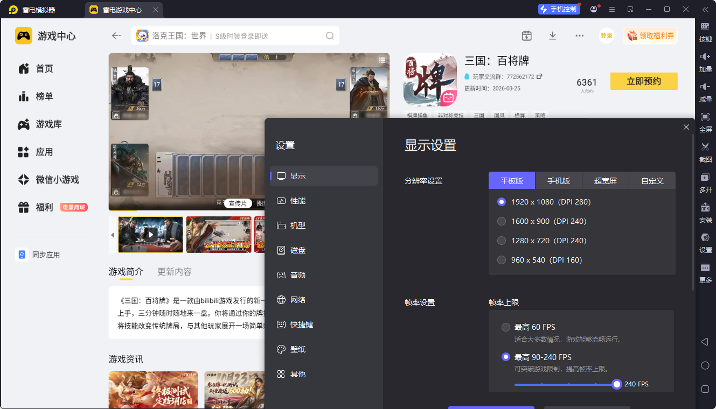Screen dimensions: 716x409
Task: Click the 领取福利券 button
Action: (x=650, y=36)
